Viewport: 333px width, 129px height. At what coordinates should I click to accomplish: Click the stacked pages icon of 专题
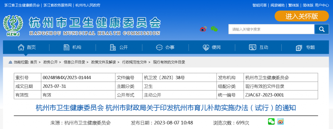(299, 48)
